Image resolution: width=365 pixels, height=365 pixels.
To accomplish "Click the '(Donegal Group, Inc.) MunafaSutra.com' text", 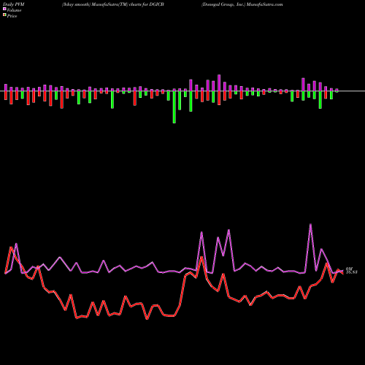I will (242, 4).
